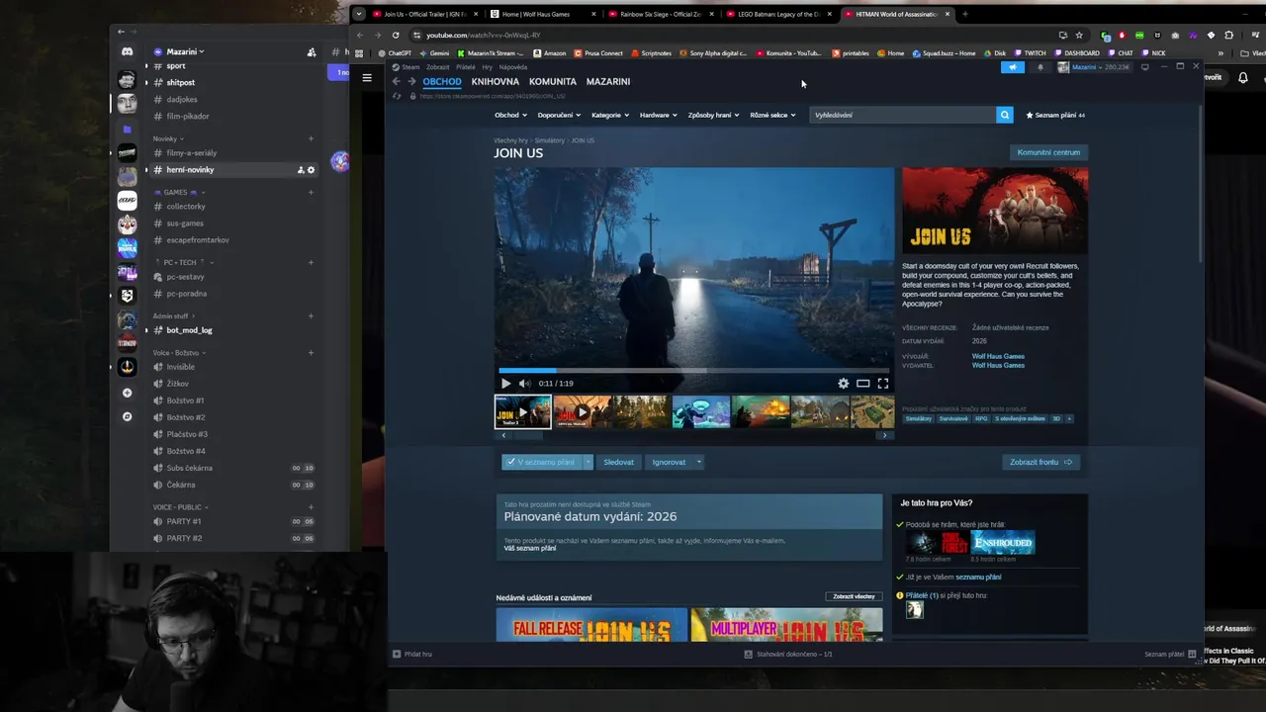The width and height of the screenshot is (1266, 712).
Task: Open wishlist button dropdown arrow
Action: click(588, 462)
